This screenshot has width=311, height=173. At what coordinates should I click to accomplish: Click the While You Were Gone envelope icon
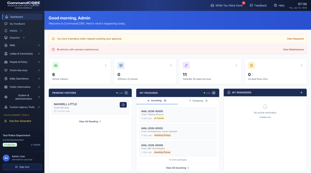[212, 5]
